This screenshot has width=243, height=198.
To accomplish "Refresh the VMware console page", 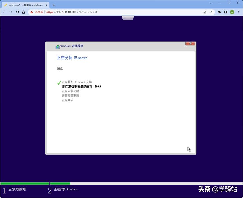I will tap(17, 12).
